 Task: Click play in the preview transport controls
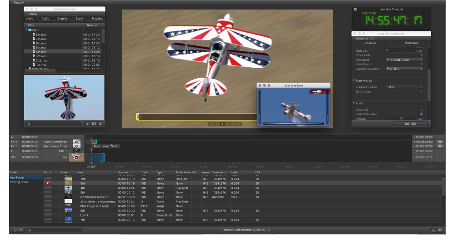(x=222, y=124)
